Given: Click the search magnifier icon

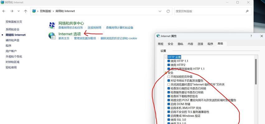Looking at the screenshot, I should (x=247, y=11).
